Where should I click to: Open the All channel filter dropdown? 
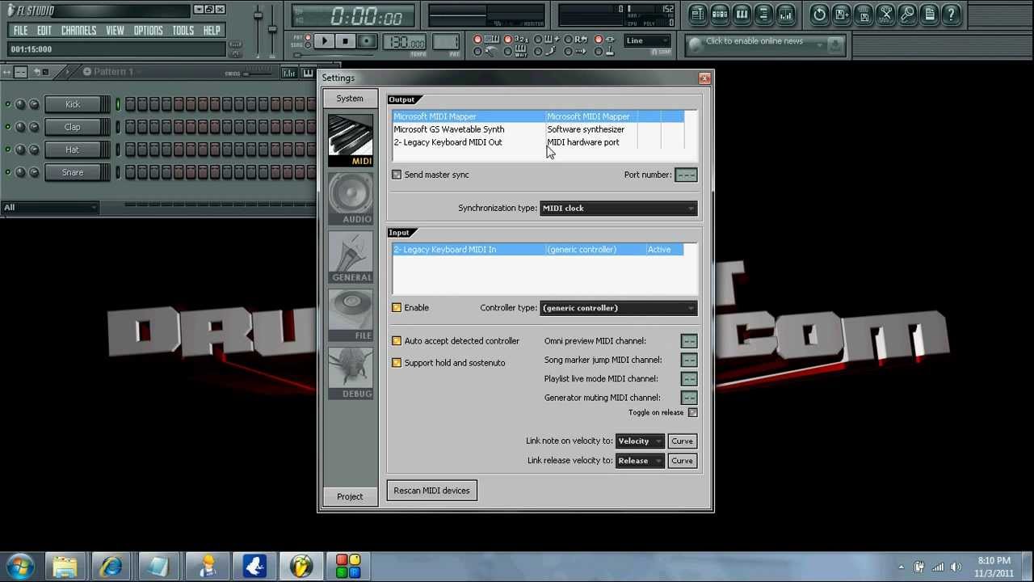[x=49, y=208]
